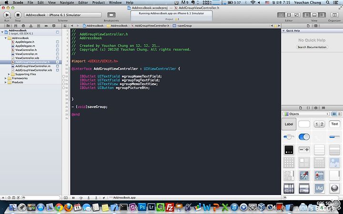Select the Label object in library
This screenshot has width=343, height=214.
(289, 124)
